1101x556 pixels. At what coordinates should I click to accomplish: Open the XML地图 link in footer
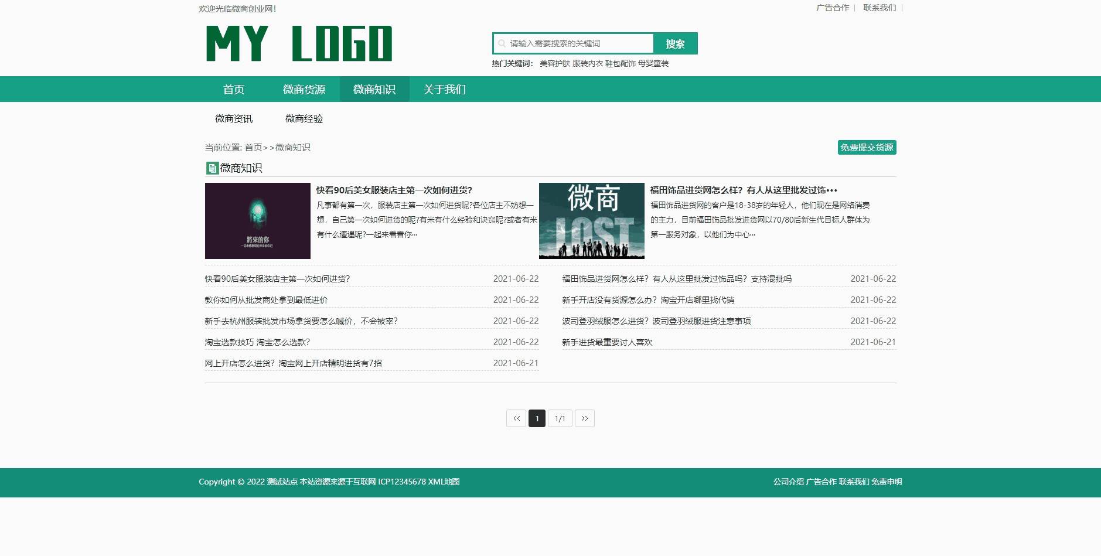[x=444, y=482]
